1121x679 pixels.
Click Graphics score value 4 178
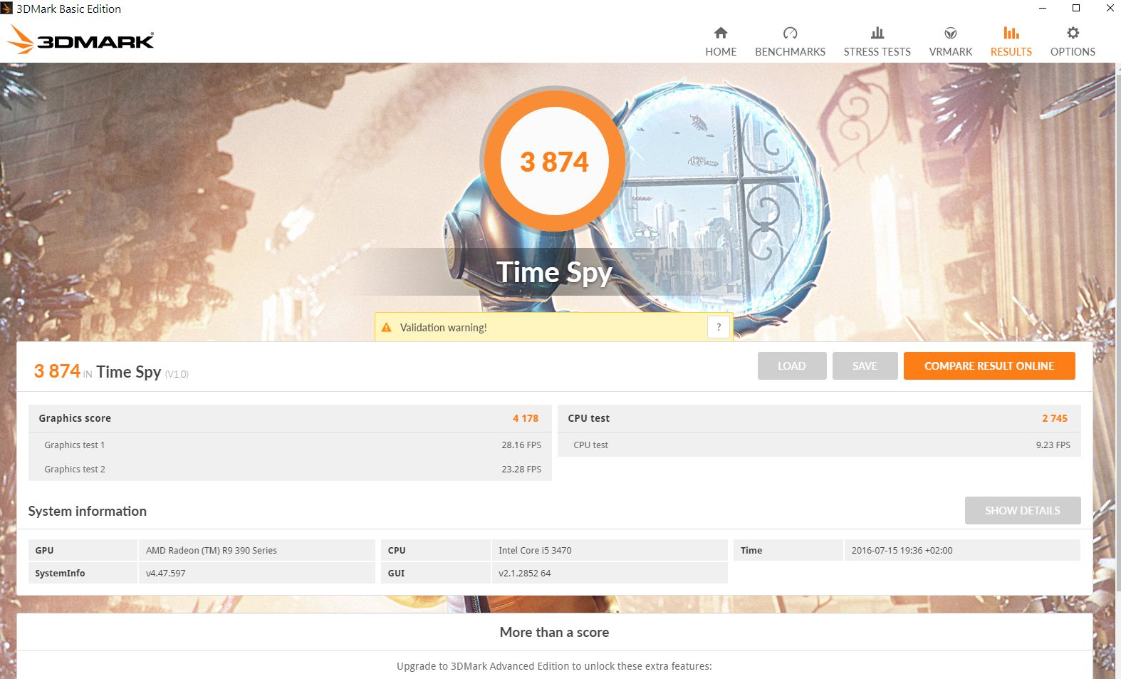[526, 418]
